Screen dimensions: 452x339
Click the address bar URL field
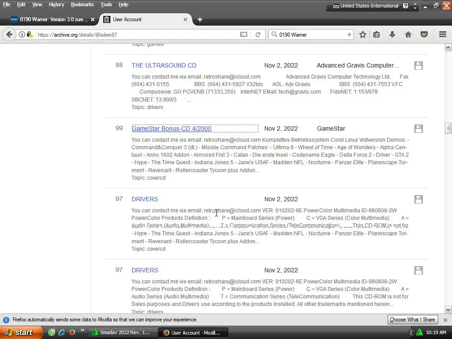137,34
